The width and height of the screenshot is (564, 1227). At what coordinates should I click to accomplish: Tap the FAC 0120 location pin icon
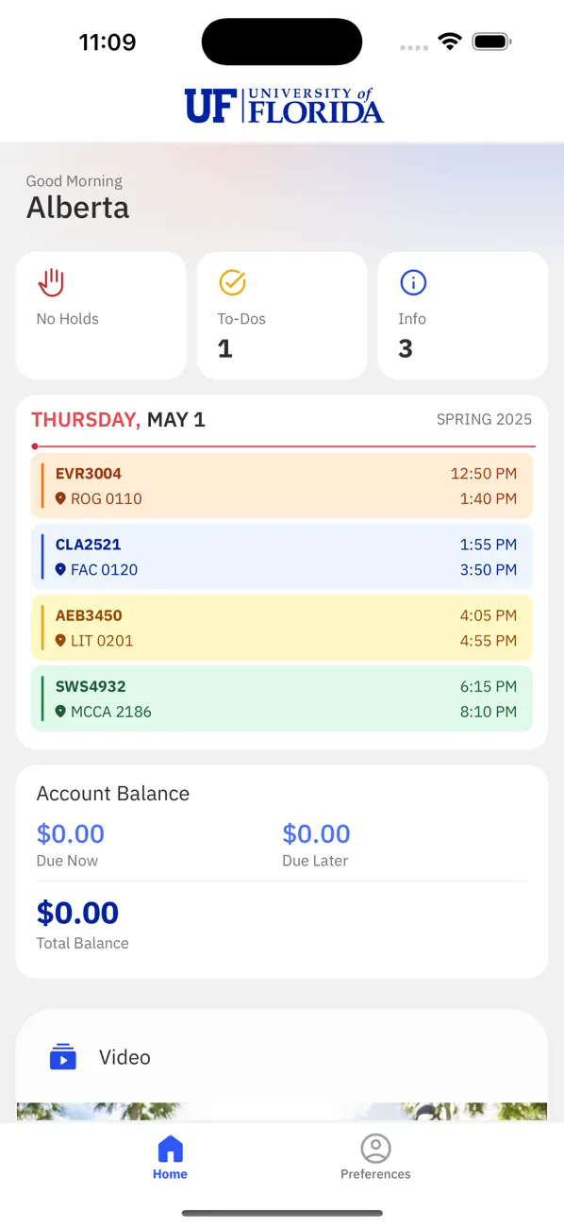61,569
